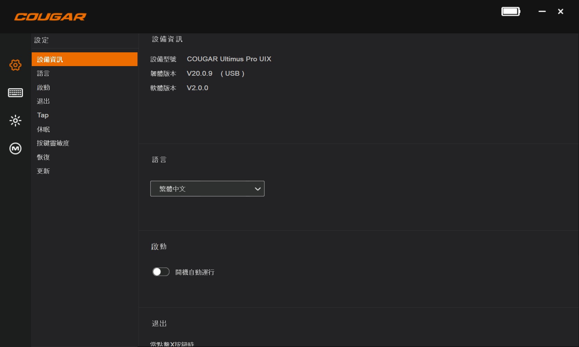This screenshot has height=347, width=579.
Task: Jump to 退出 settings section
Action: click(43, 101)
